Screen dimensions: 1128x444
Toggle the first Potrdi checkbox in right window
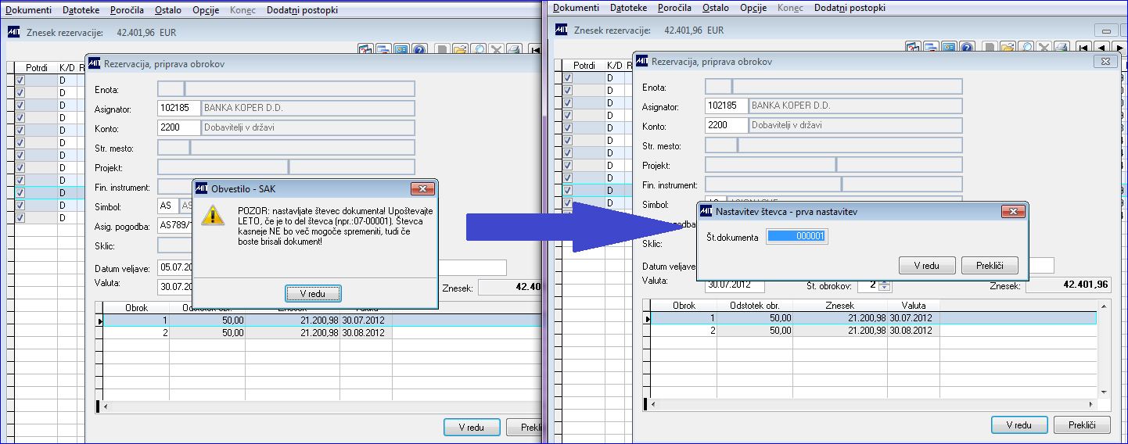(568, 78)
